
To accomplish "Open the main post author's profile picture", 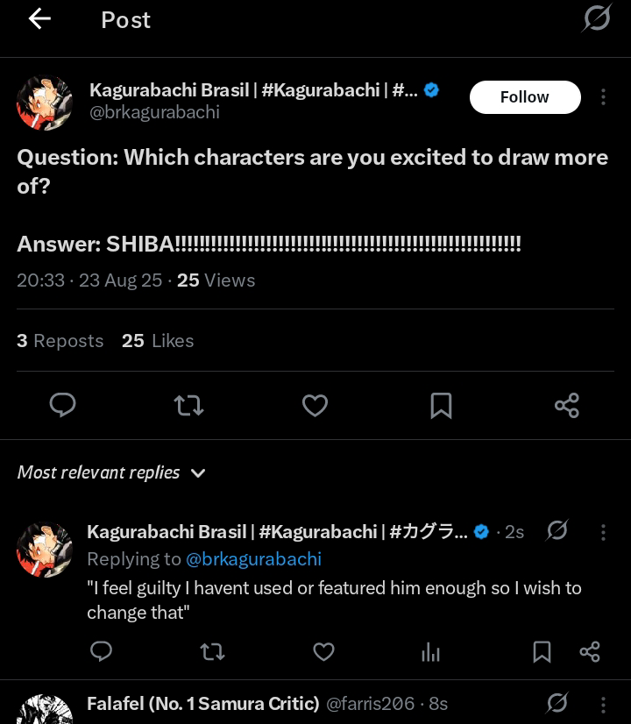I will coord(45,103).
